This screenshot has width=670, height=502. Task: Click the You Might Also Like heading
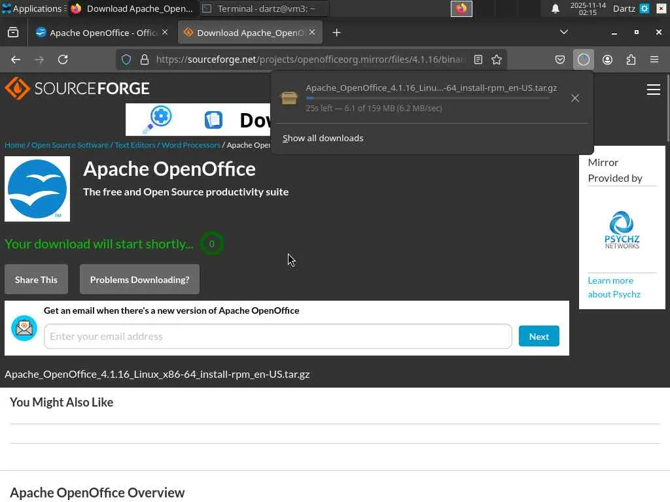(x=62, y=403)
